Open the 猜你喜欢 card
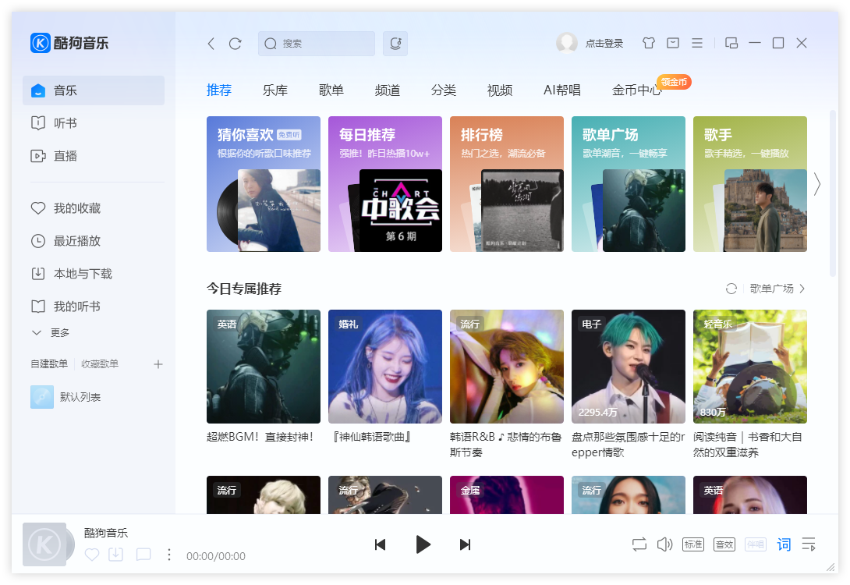Screen dimensions: 850x585 264,184
